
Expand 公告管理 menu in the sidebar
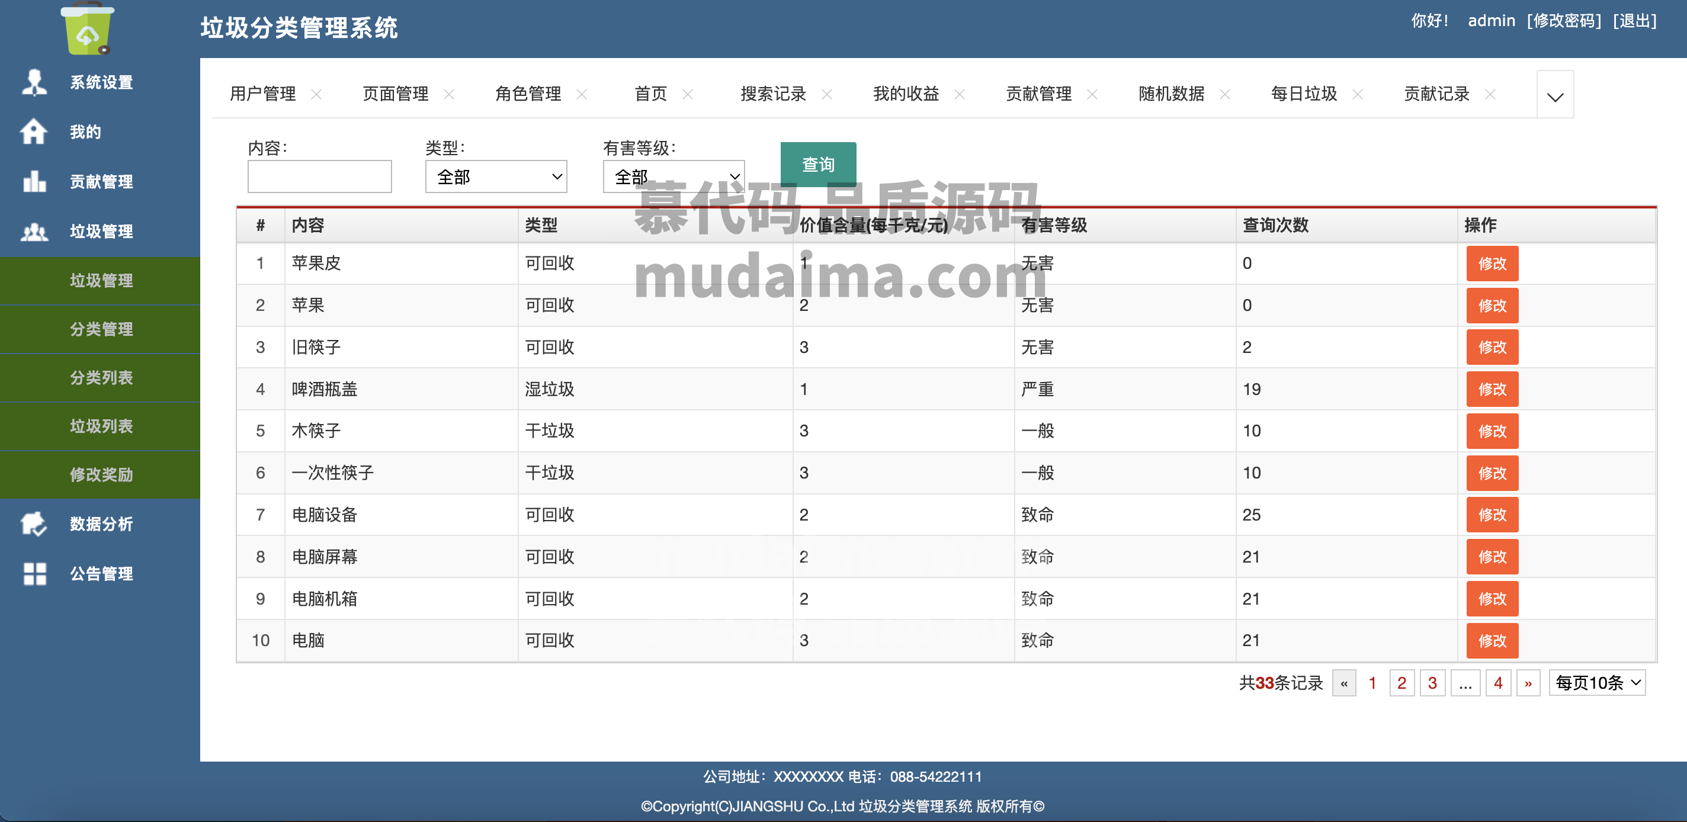(x=101, y=574)
